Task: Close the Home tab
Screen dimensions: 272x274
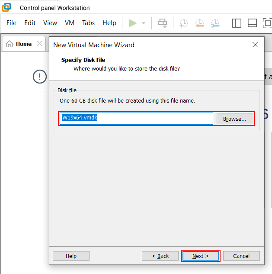Action: pyautogui.click(x=39, y=44)
